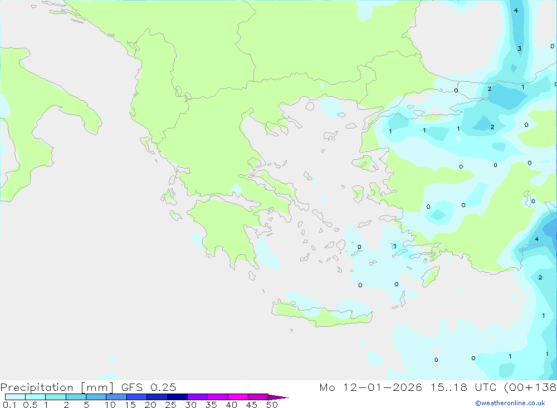Click the 'GFS 0.25' model label
The height and width of the screenshot is (408, 557).
coord(149,387)
